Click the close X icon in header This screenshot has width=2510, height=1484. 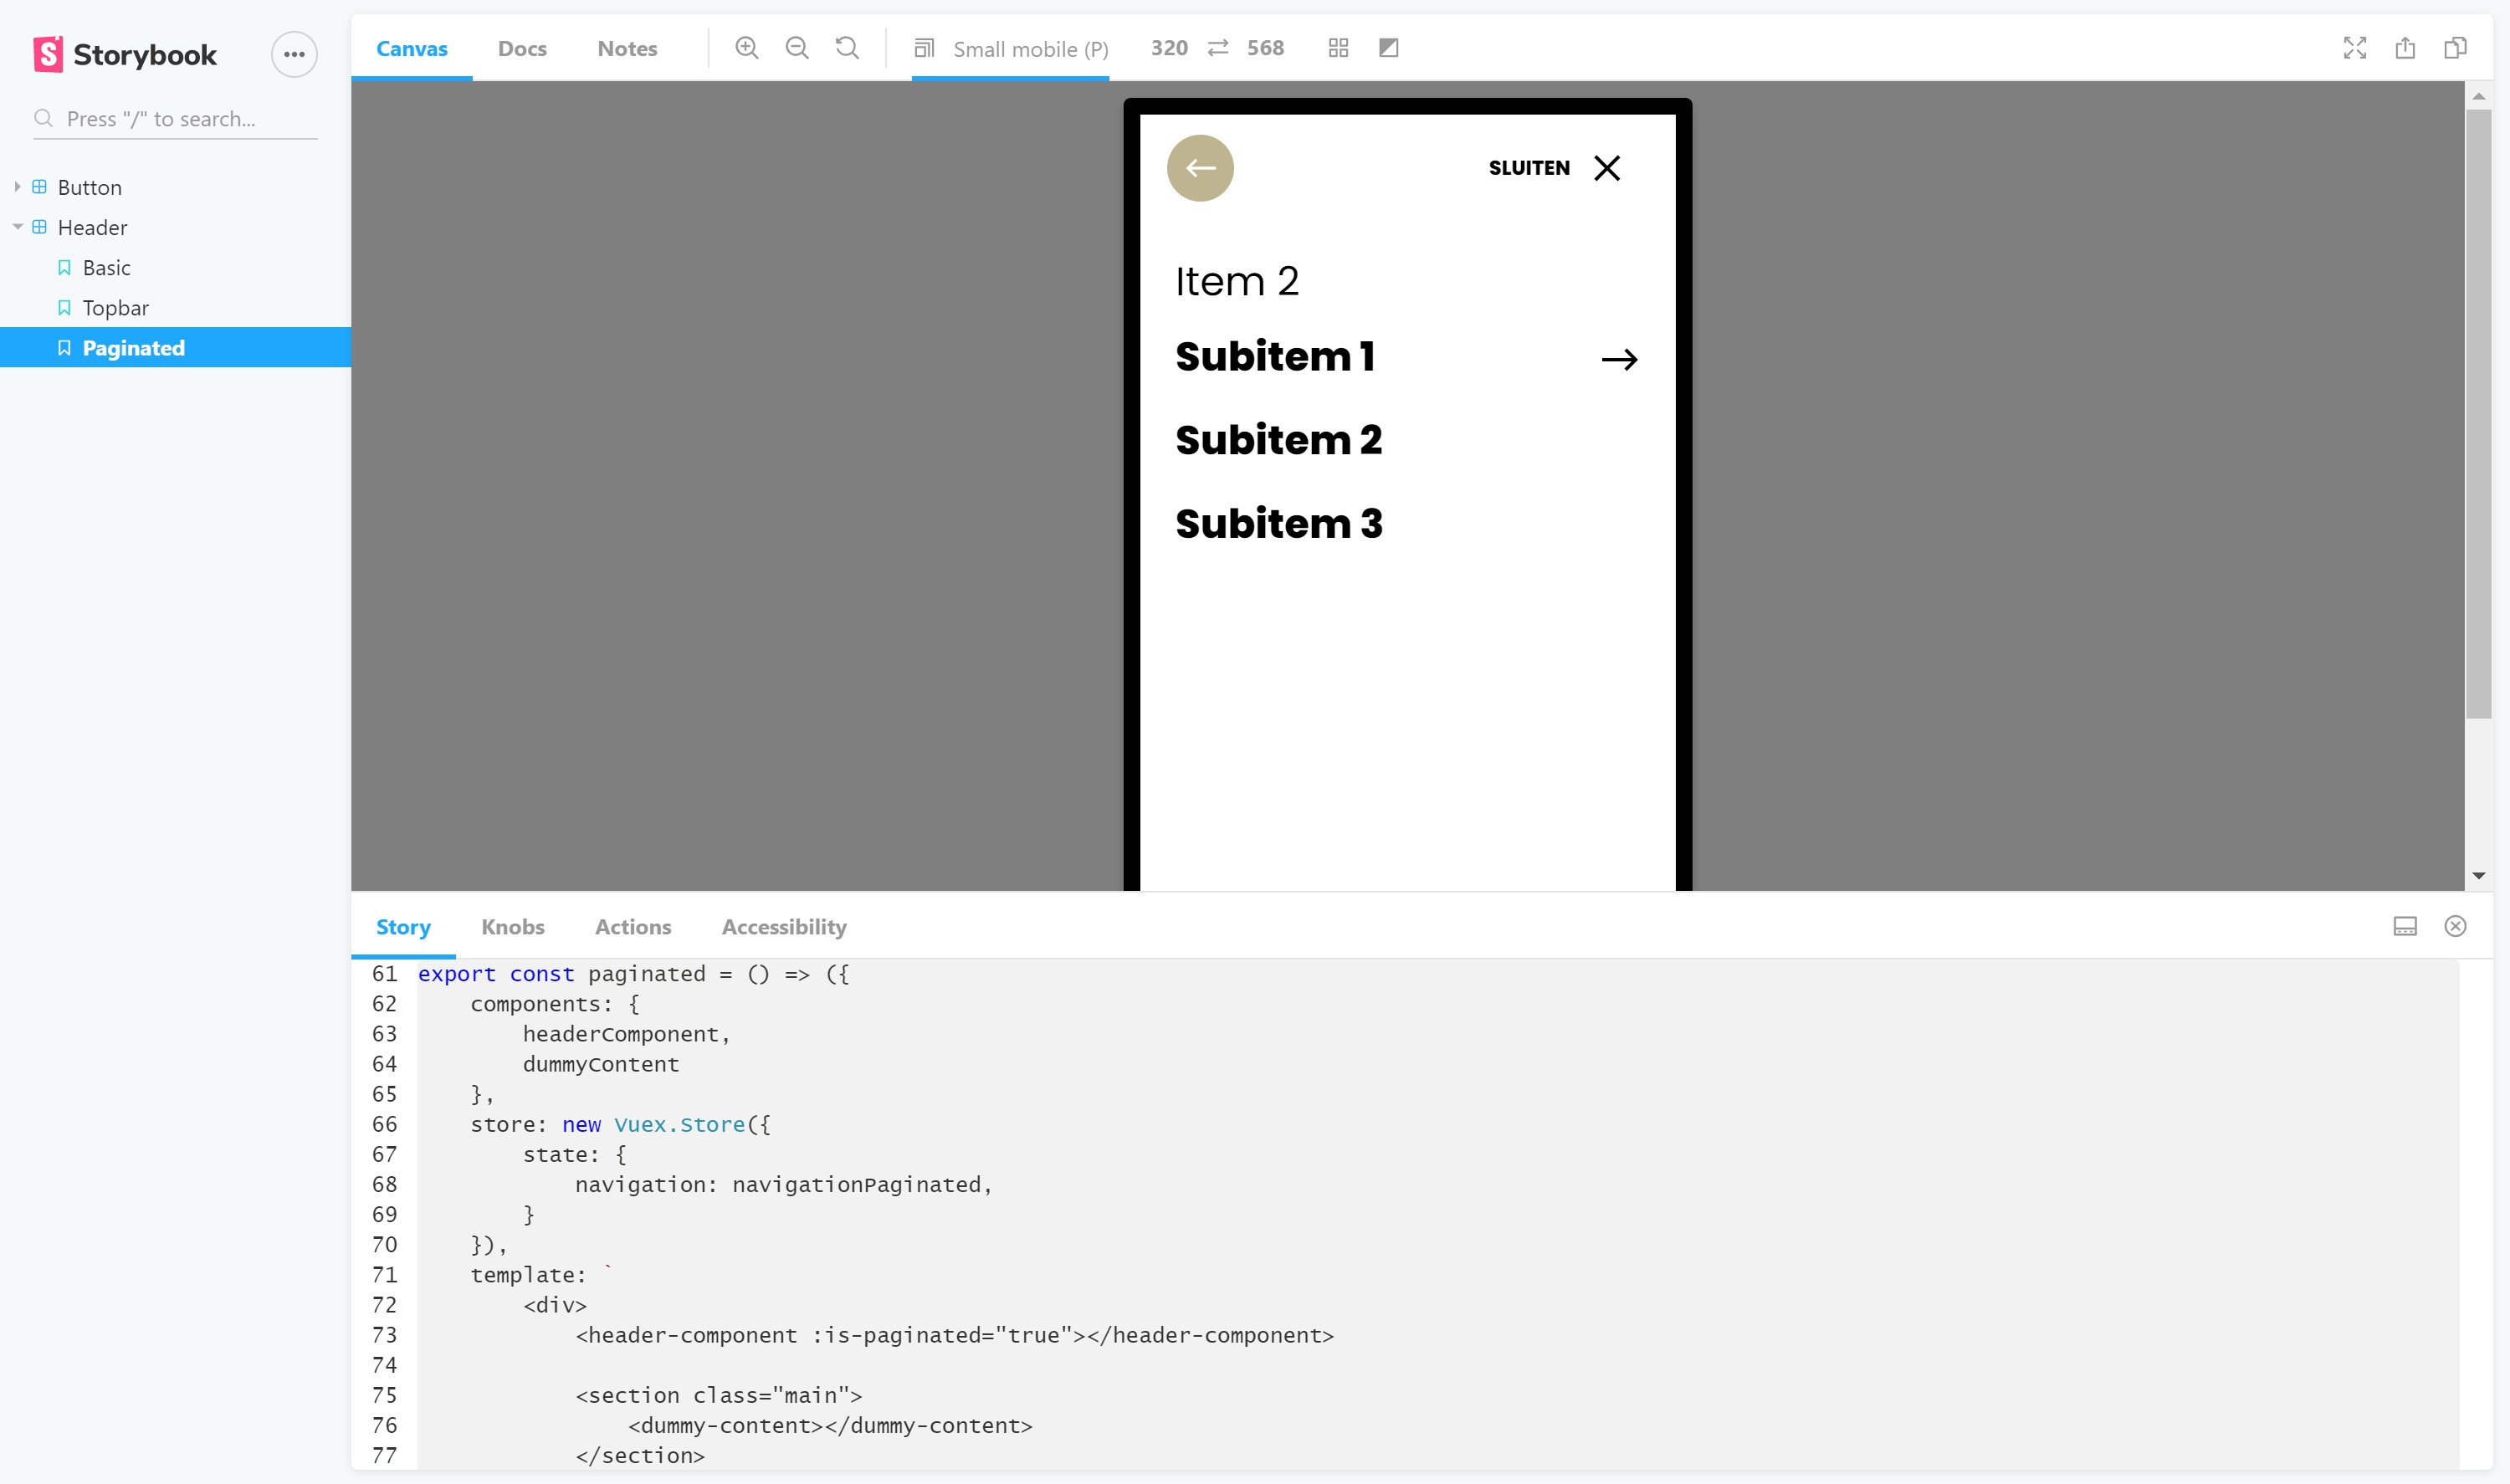pos(1606,168)
